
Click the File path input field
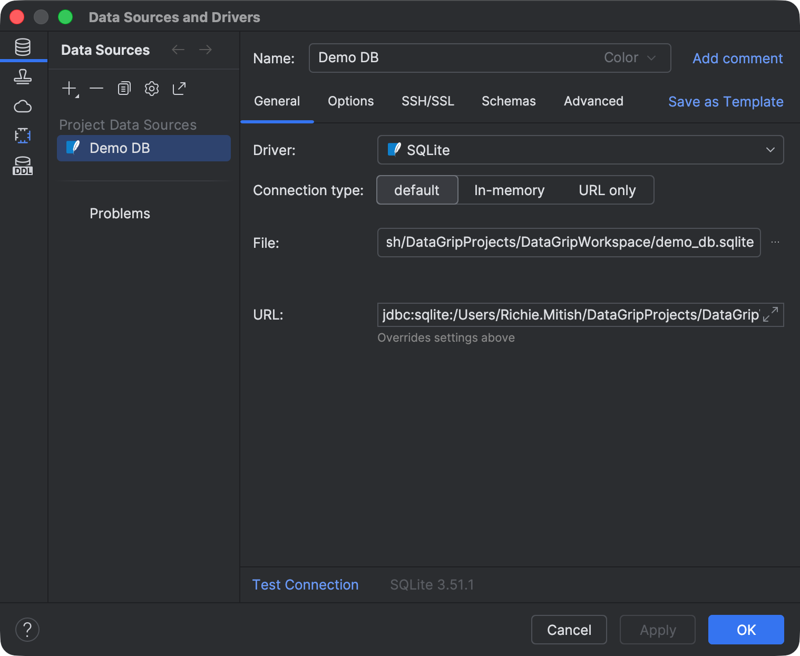coord(569,242)
